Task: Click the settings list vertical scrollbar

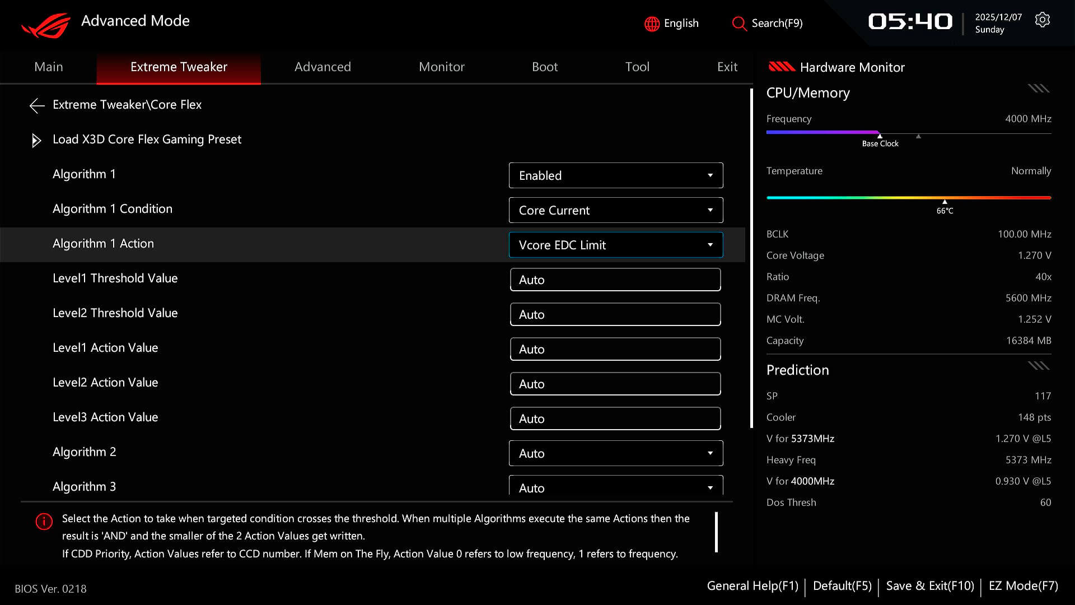Action: (x=751, y=258)
